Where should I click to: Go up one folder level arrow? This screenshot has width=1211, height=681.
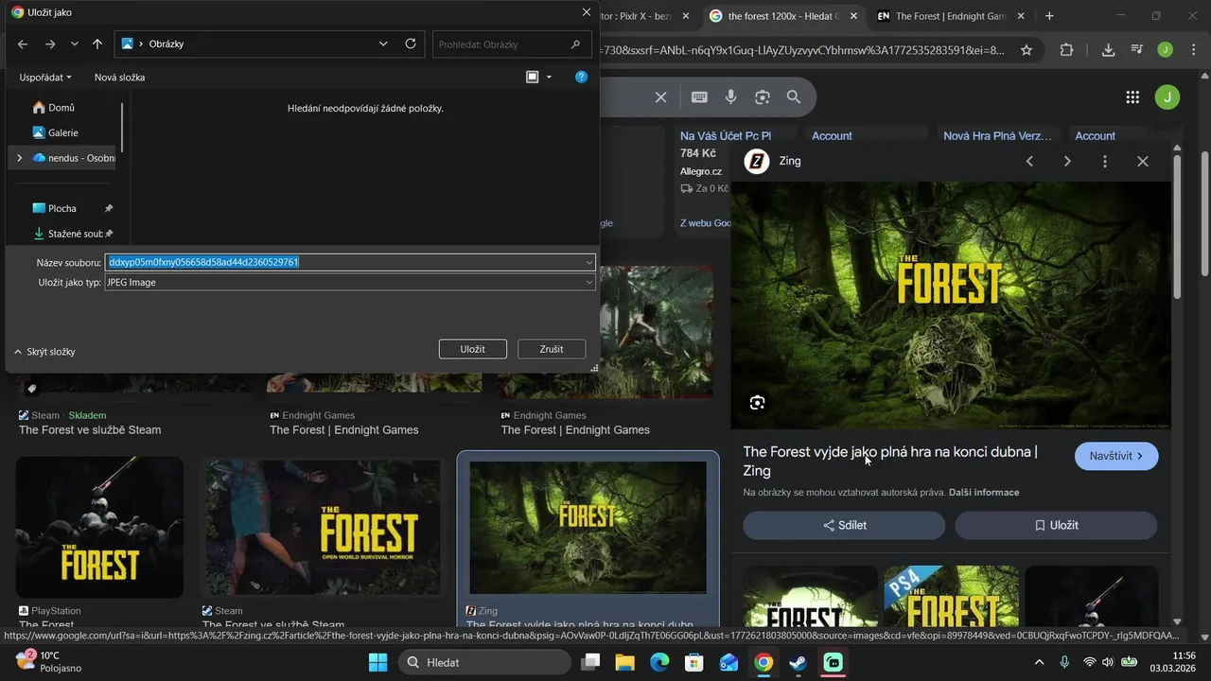pos(97,44)
